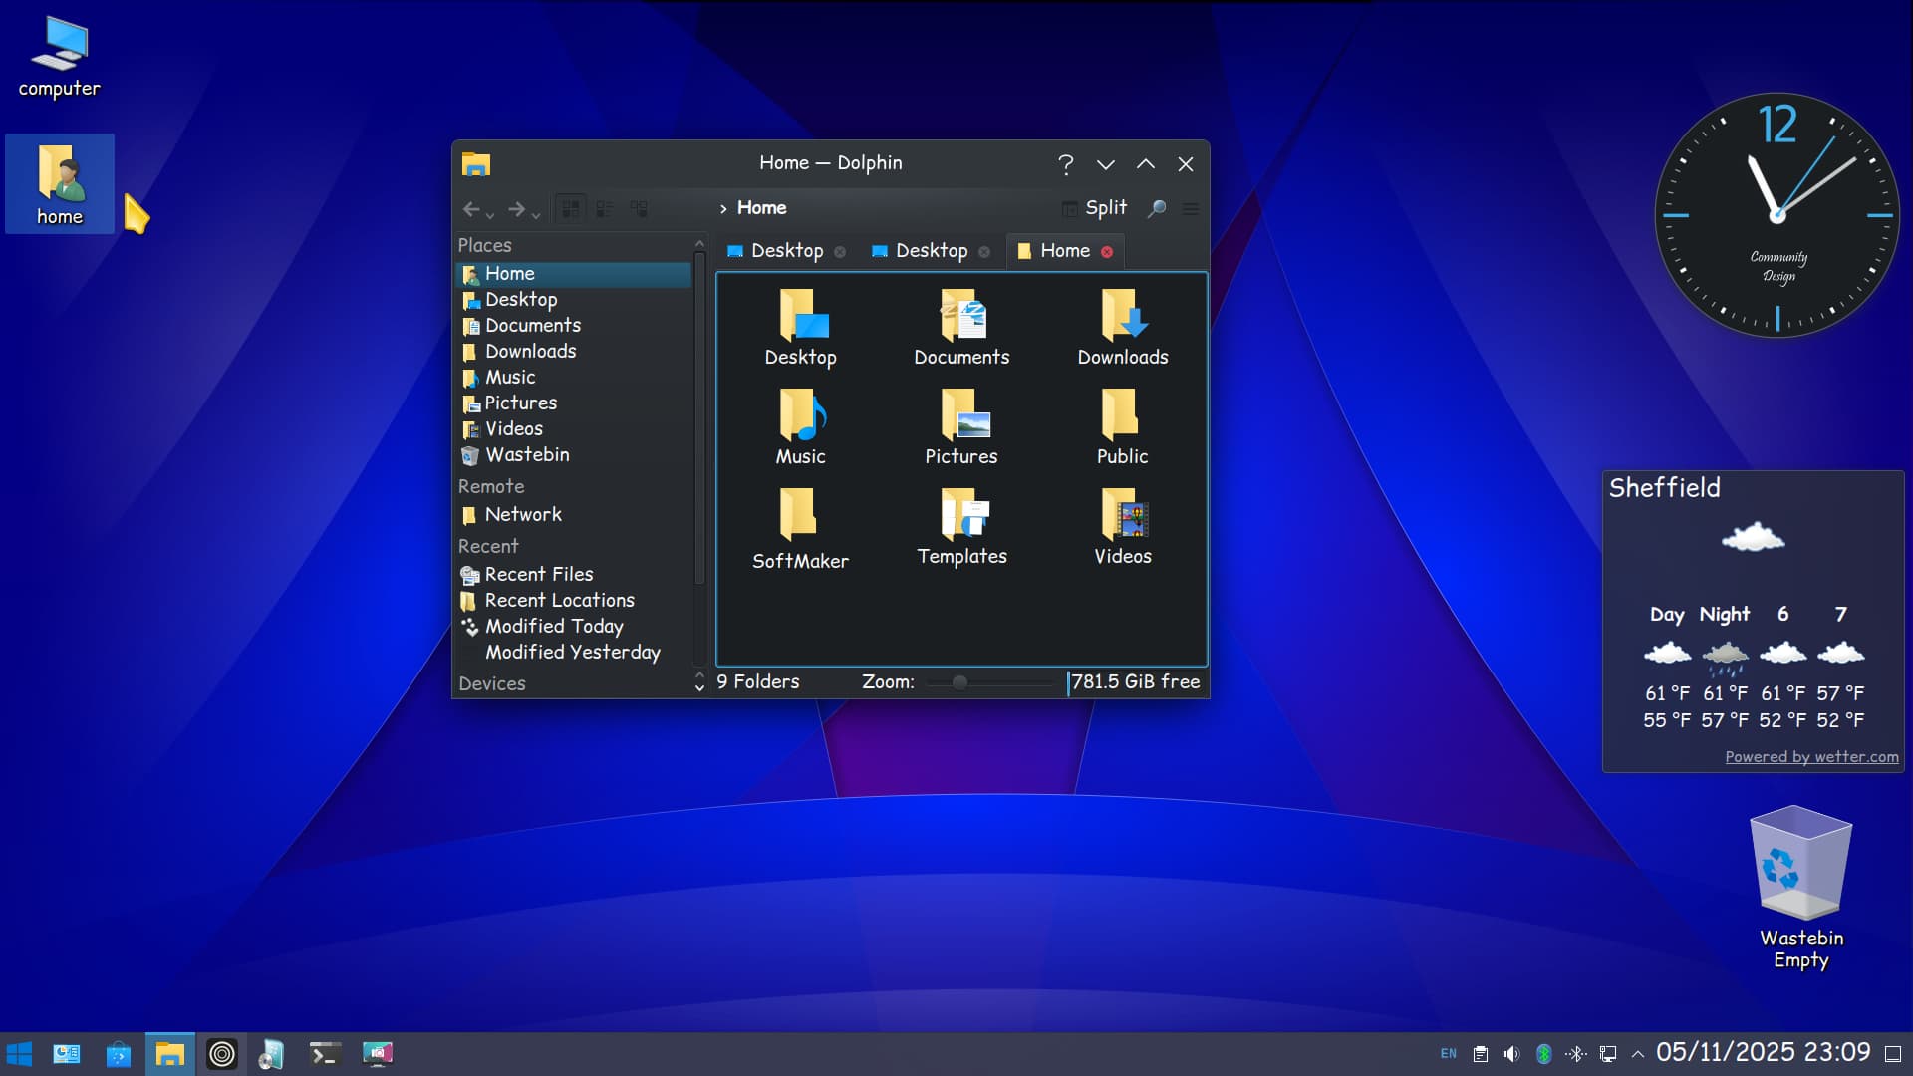1913x1076 pixels.
Task: Close the Home tab with red icon
Action: click(x=1107, y=252)
